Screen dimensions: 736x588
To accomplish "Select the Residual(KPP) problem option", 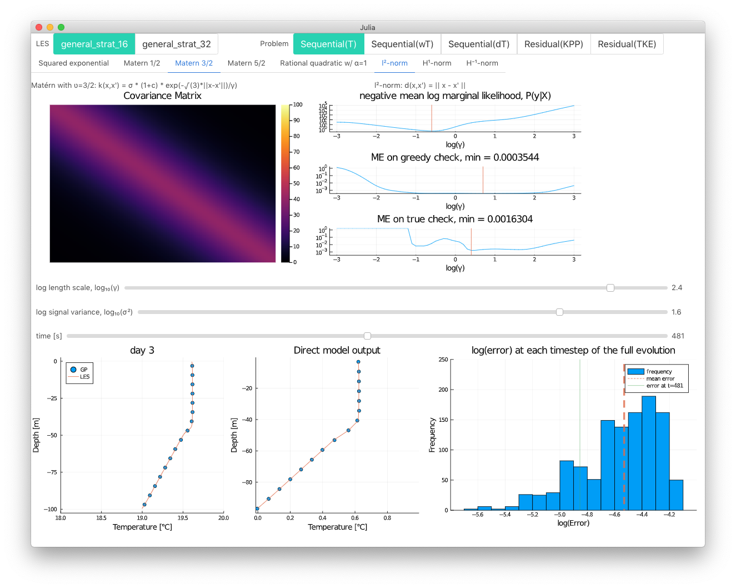I will [x=554, y=44].
